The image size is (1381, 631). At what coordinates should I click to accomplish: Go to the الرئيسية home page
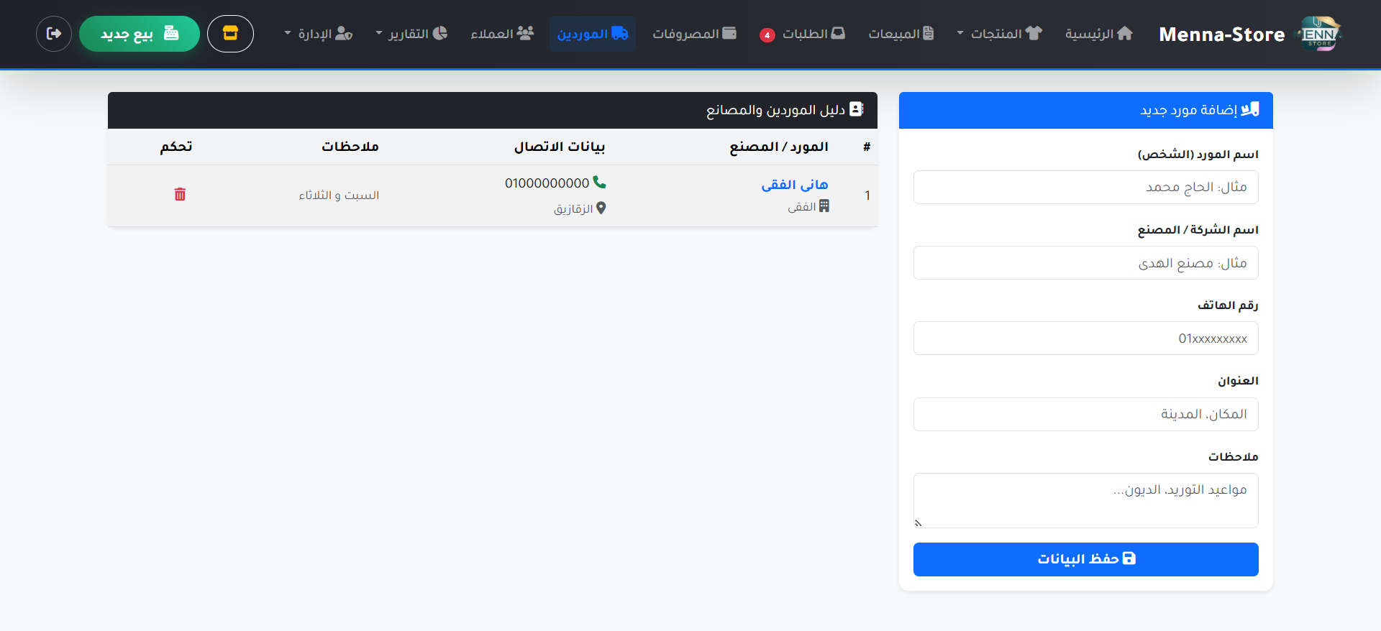coord(1098,34)
